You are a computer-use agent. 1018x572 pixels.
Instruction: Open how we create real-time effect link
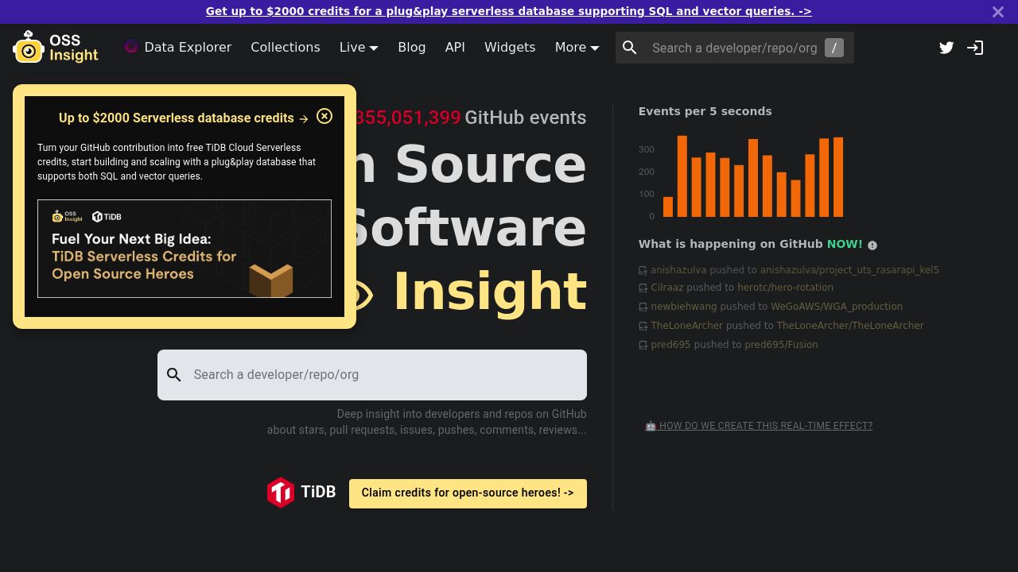759,426
